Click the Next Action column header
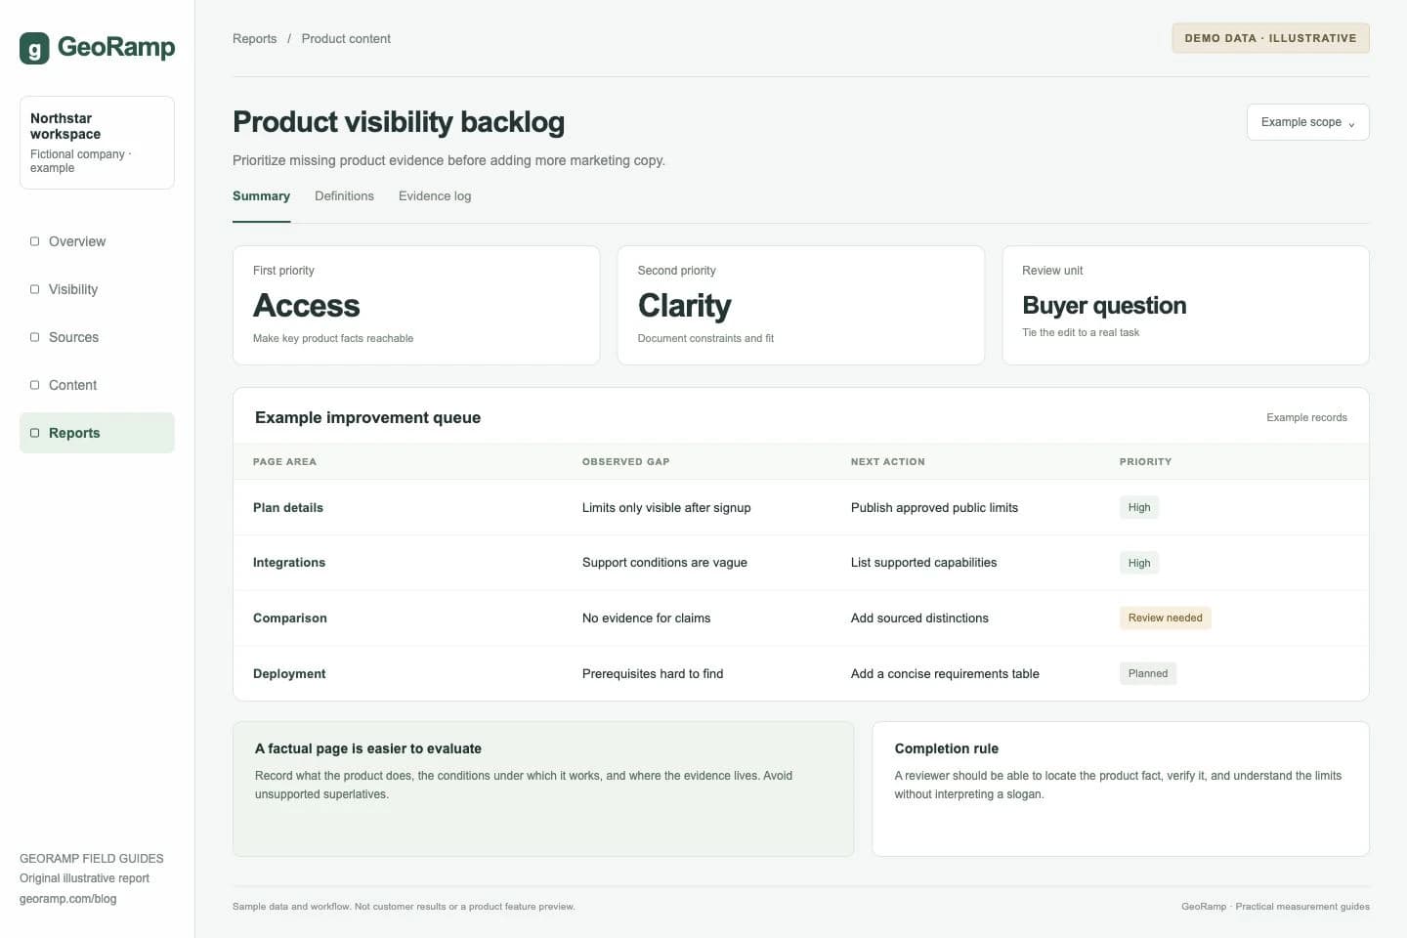Viewport: 1407px width, 938px height. [x=887, y=462]
